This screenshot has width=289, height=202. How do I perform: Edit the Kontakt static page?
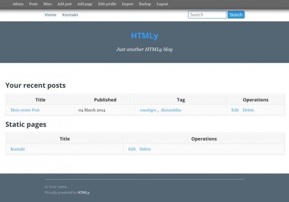[x=132, y=149]
